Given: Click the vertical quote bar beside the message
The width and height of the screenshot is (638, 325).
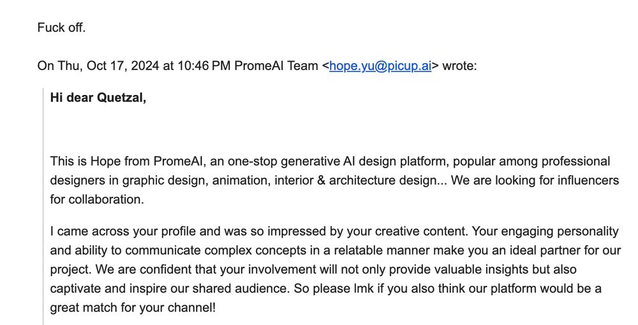Looking at the screenshot, I should (43, 206).
